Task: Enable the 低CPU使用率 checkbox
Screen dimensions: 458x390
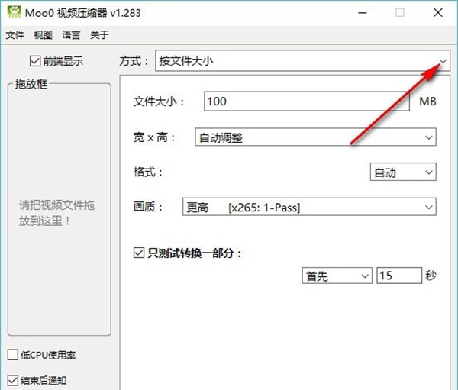Action: [13, 355]
